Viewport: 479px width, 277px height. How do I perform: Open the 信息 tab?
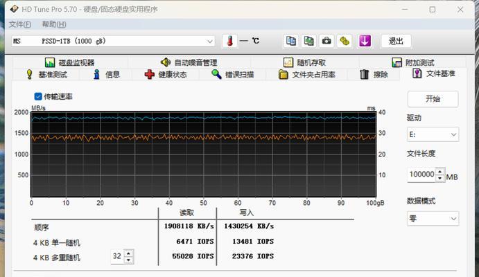[x=106, y=74]
